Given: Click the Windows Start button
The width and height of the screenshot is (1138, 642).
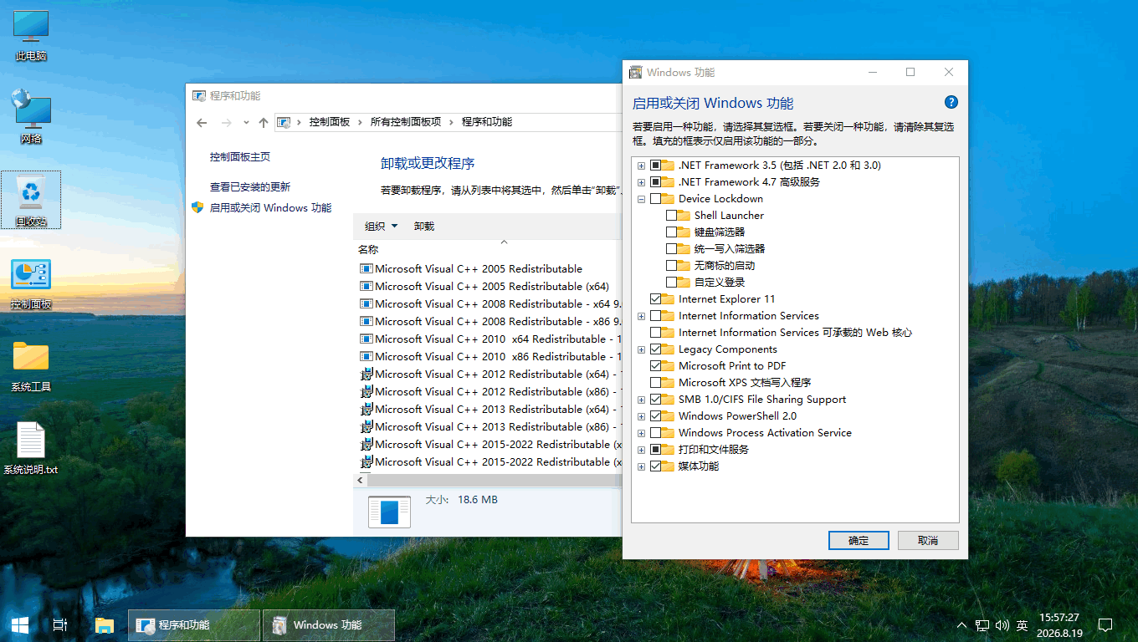Looking at the screenshot, I should [x=20, y=624].
